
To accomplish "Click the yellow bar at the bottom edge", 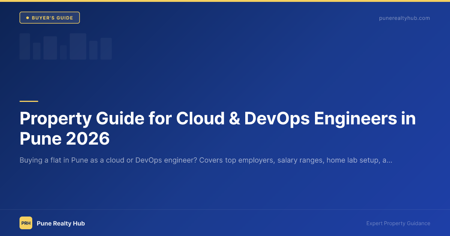I will [225, 235].
